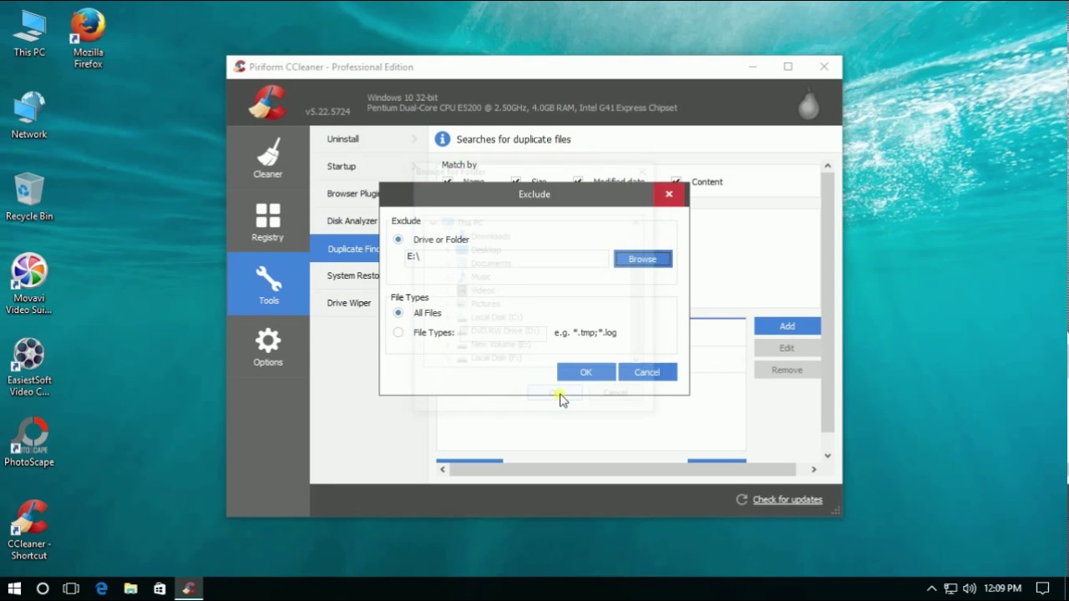Launch Microsoft Edge from taskbar
1069x601 pixels.
(101, 588)
